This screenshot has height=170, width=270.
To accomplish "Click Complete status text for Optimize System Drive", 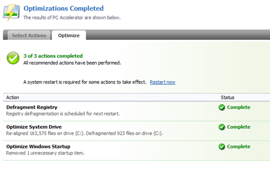I will click(239, 127).
